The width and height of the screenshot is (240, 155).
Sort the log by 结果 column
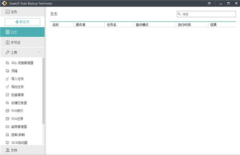pyautogui.click(x=222, y=25)
